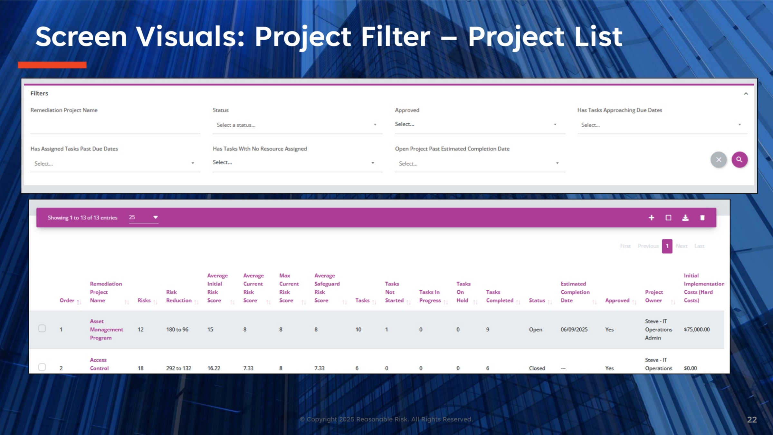Sort the Tasks On Hold column
The height and width of the screenshot is (435, 773).
point(475,302)
